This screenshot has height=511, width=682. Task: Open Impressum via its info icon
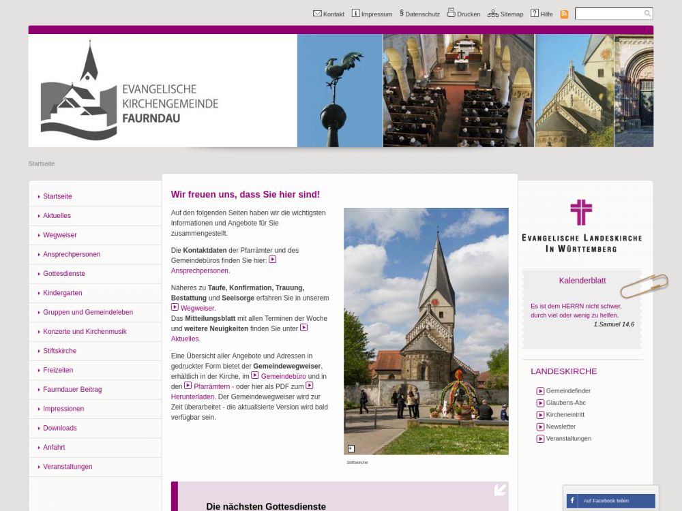[x=355, y=14]
